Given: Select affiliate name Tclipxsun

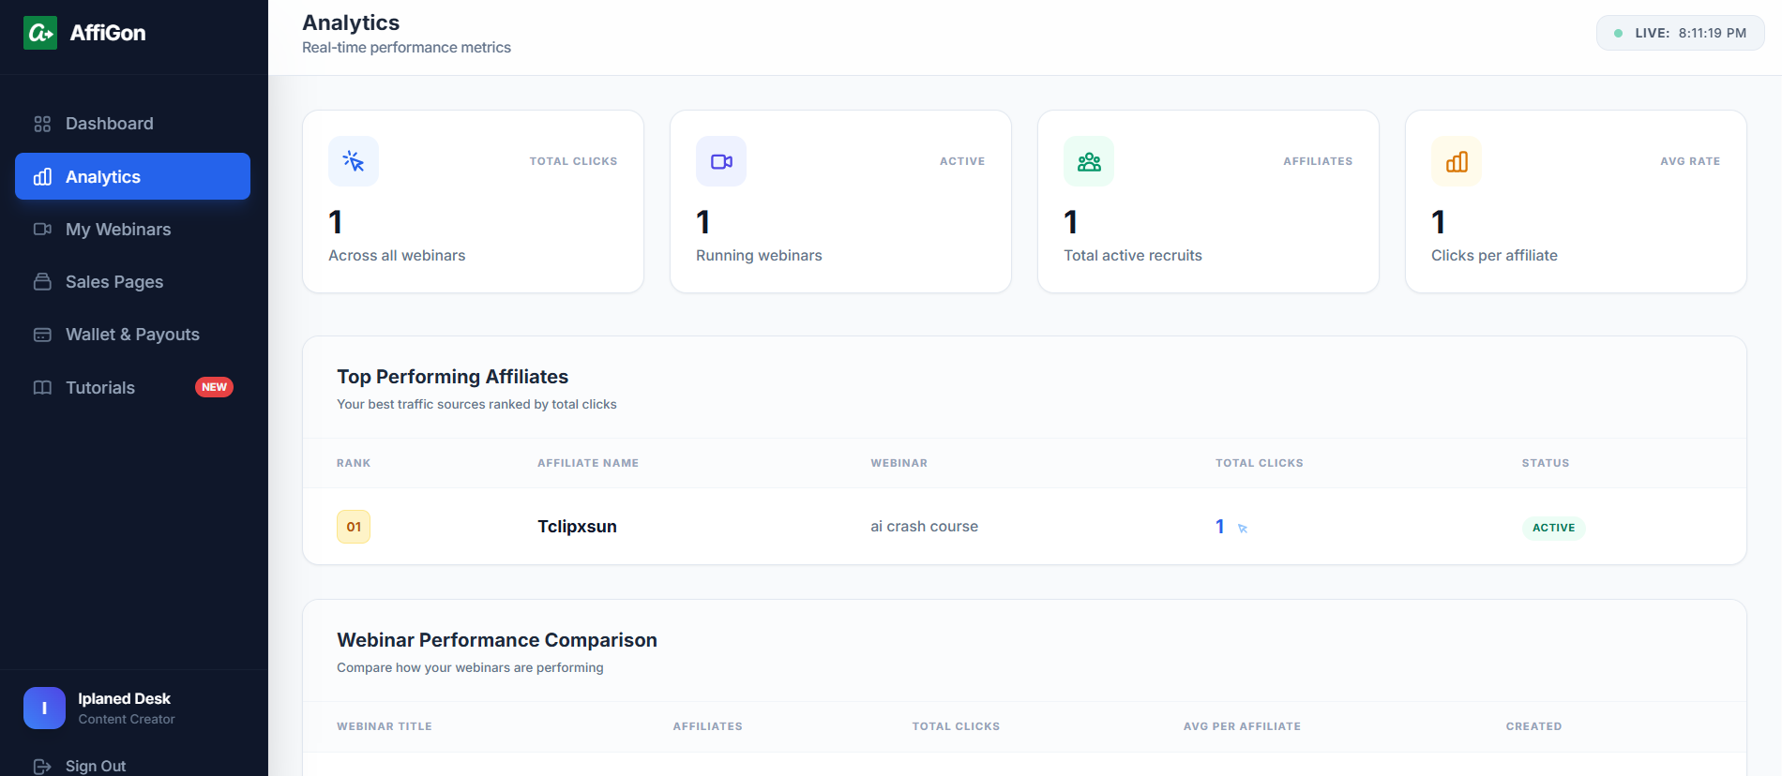Looking at the screenshot, I should click(x=577, y=527).
